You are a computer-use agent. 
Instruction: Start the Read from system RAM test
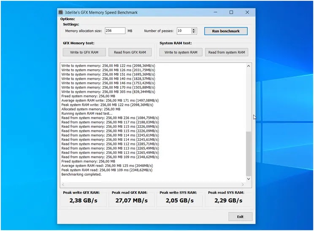tap(227, 52)
